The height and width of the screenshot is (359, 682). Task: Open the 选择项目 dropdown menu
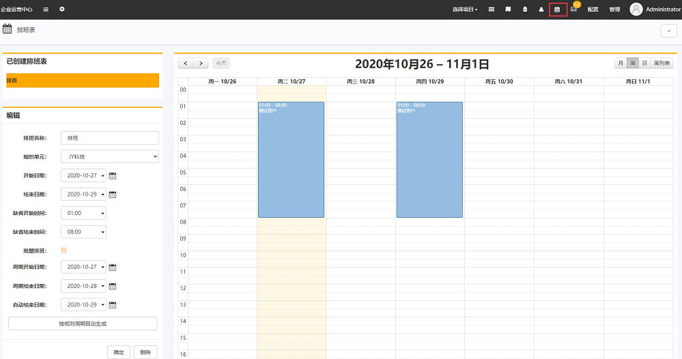465,10
